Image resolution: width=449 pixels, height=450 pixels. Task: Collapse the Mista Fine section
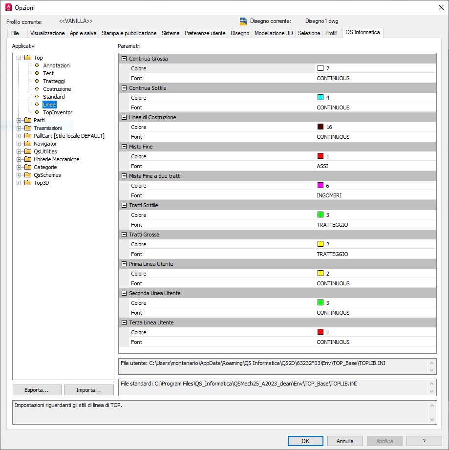click(124, 147)
